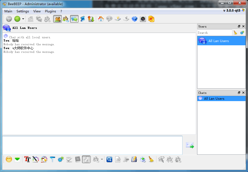248x172 pixels.
Task: Open the status dropdown arrow beside green ball
Action: [23, 19]
